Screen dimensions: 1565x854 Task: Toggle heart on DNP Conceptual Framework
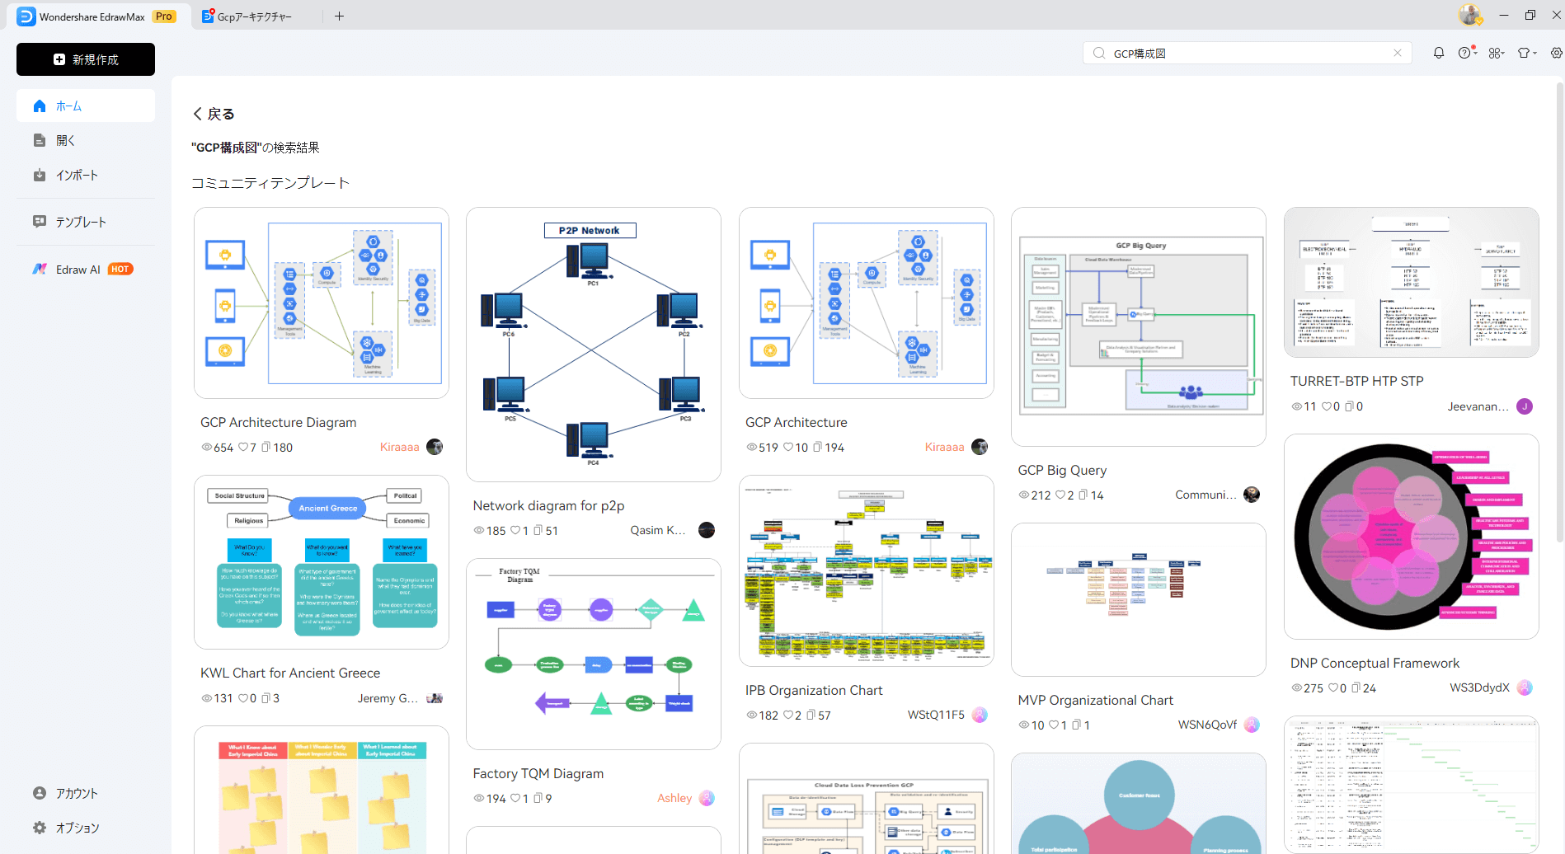[1332, 687]
